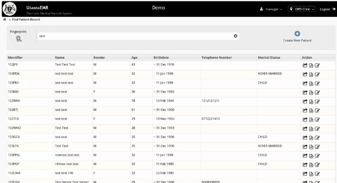Click document action icon for patient 1039WK

click(311, 101)
